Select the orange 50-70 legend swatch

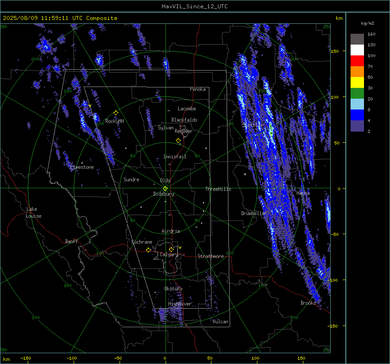pyautogui.click(x=357, y=72)
